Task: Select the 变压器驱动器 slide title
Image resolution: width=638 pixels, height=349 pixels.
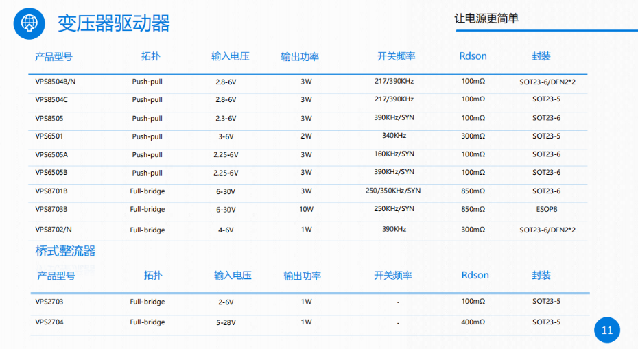Action: pyautogui.click(x=113, y=23)
